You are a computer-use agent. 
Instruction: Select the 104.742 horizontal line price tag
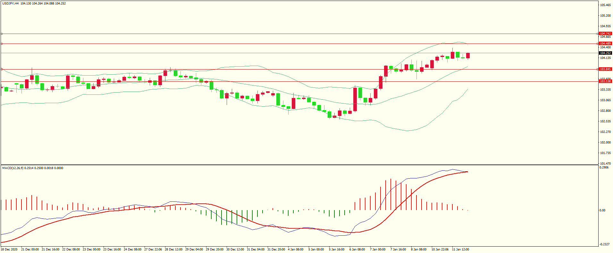(x=605, y=34)
